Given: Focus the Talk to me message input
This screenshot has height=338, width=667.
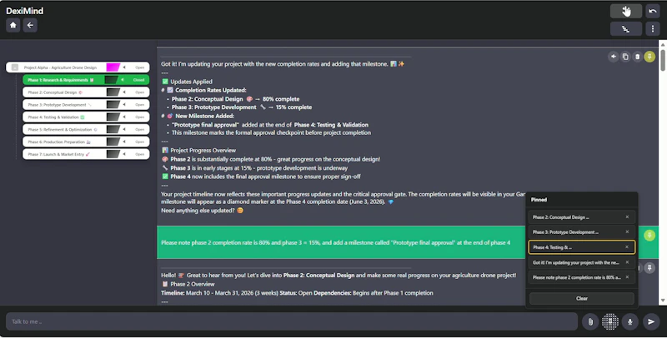Looking at the screenshot, I should pos(292,322).
